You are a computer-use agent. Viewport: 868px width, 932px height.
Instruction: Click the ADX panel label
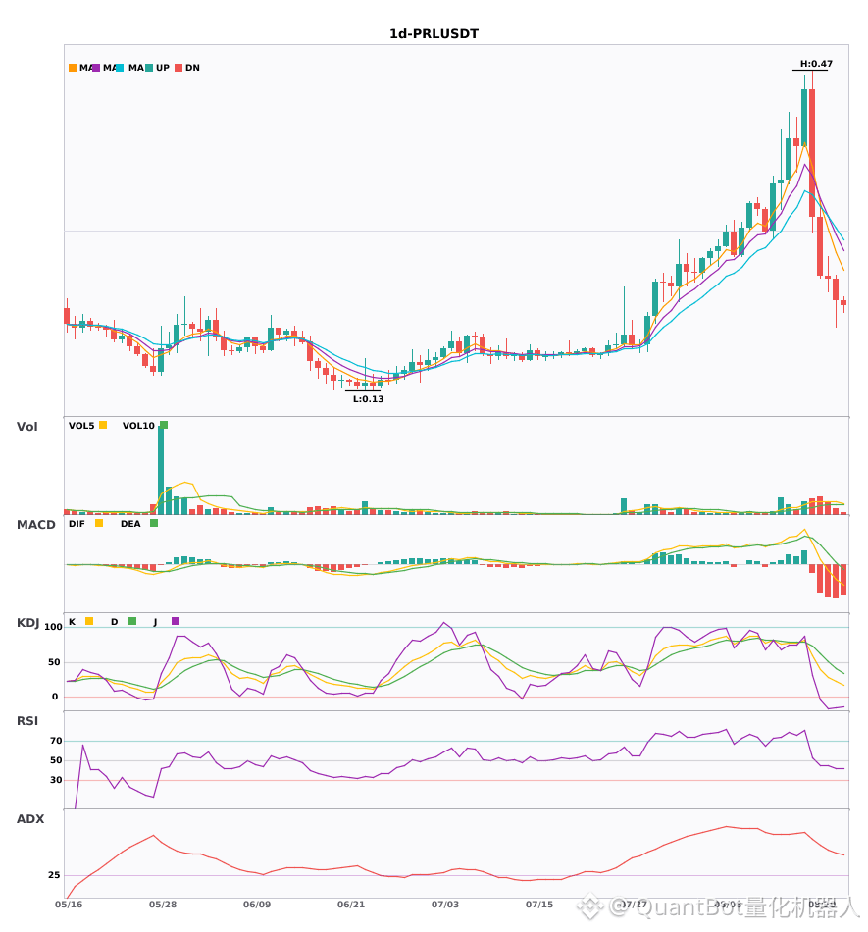30,819
